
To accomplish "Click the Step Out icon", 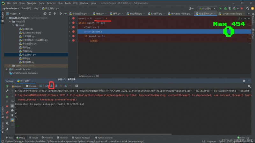I will click(66, 86).
